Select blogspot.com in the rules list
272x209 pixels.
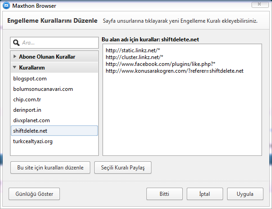pyautogui.click(x=54, y=79)
